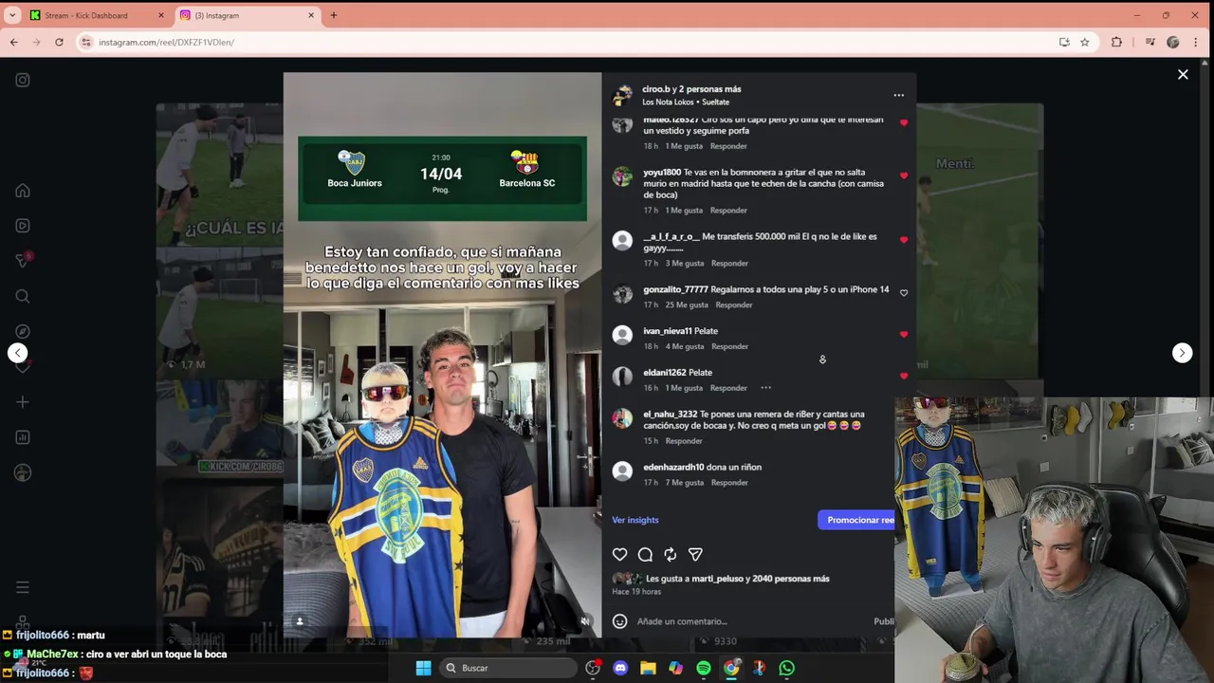Show tagged people icon on reel
The width and height of the screenshot is (1214, 683).
300,621
